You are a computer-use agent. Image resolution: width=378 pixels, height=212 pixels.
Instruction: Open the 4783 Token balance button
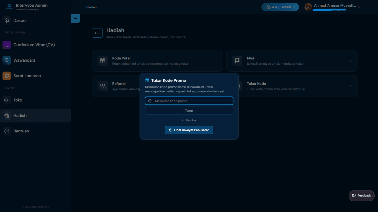pyautogui.click(x=280, y=7)
